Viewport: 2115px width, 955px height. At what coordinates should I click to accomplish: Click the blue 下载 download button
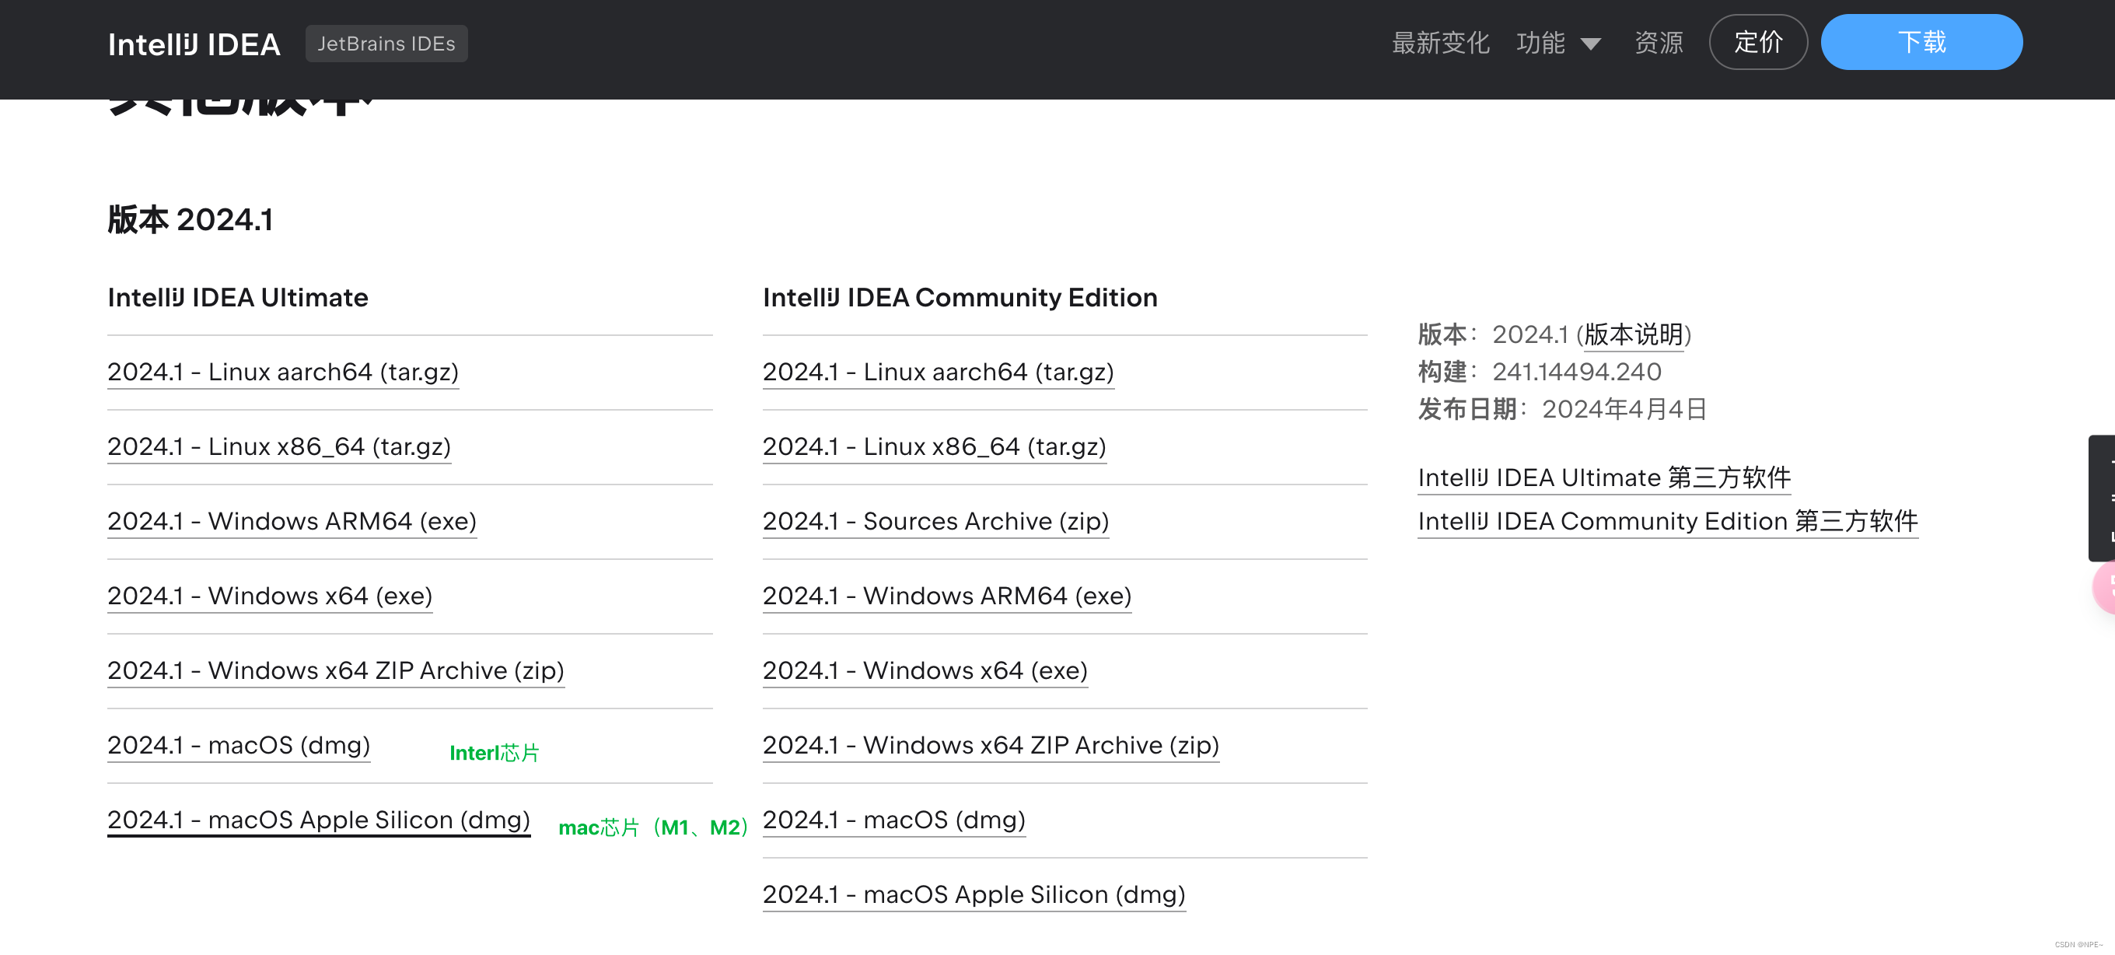click(x=1921, y=42)
